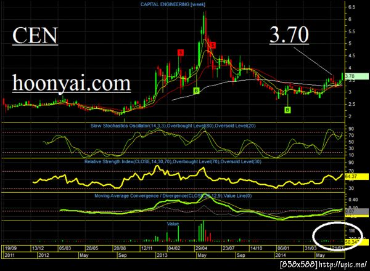
Task: Click the 12/11 date axis label
Action: coord(147,248)
